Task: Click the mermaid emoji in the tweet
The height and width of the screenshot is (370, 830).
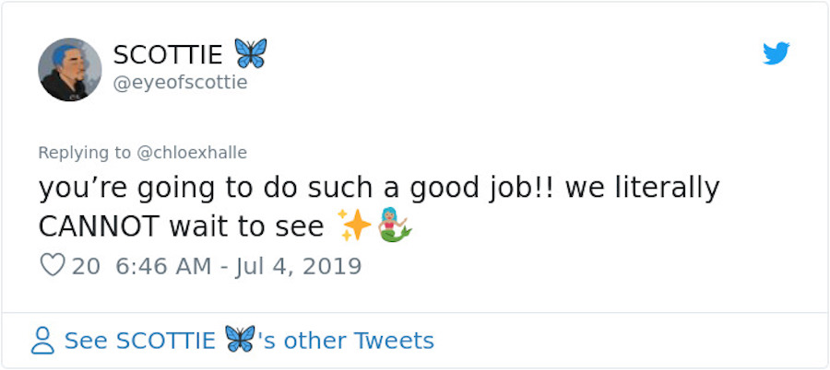Action: (x=394, y=226)
